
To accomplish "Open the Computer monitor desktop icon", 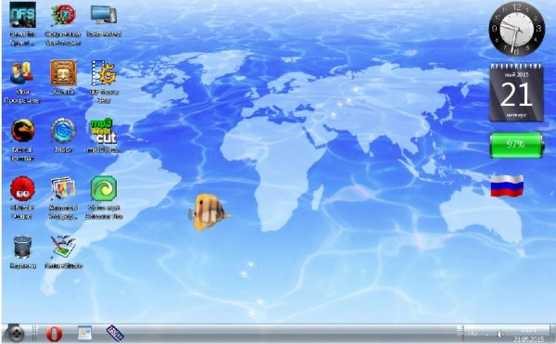I will pyautogui.click(x=104, y=15).
